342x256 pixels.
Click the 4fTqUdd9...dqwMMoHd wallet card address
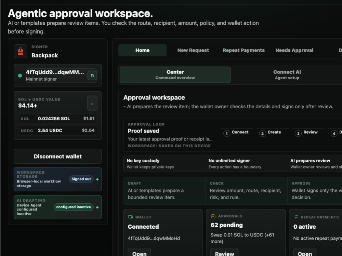click(x=154, y=238)
